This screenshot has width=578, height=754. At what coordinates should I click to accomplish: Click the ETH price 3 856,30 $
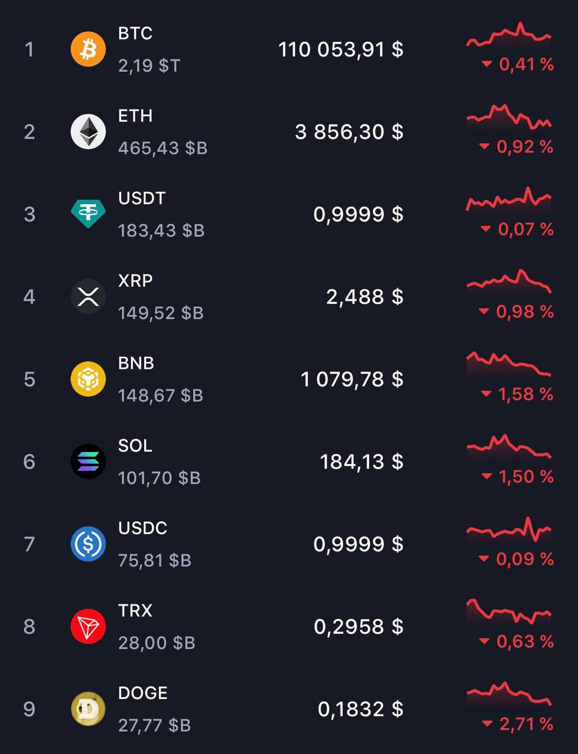pyautogui.click(x=349, y=132)
